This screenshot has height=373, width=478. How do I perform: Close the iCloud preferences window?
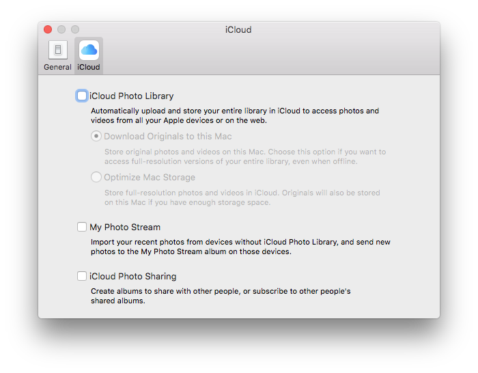[48, 29]
